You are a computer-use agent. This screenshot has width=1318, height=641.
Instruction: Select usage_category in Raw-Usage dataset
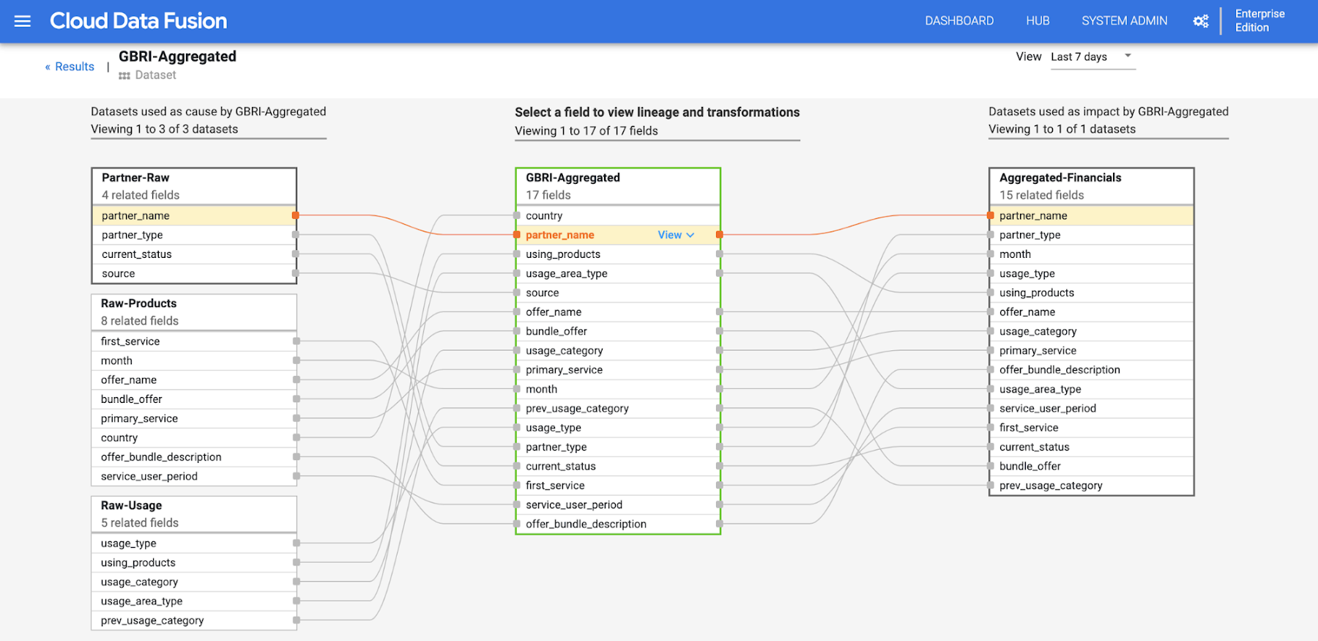coord(194,582)
